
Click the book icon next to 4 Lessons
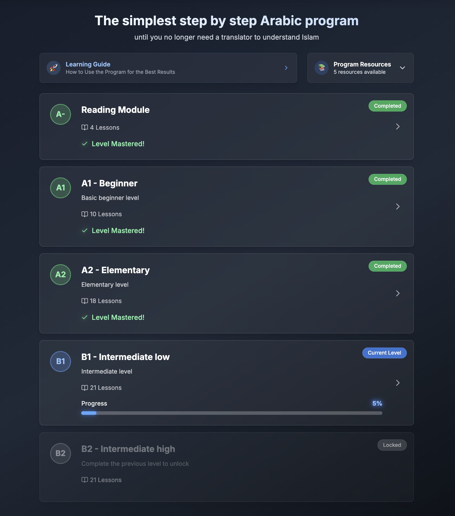[x=84, y=128]
